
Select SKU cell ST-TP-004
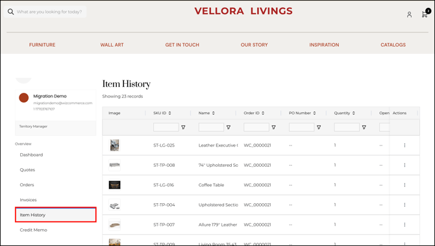[164, 205]
